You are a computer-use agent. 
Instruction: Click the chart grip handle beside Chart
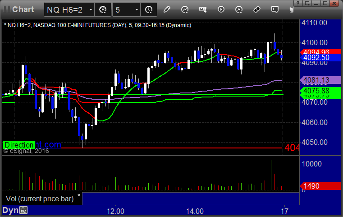click(7, 9)
